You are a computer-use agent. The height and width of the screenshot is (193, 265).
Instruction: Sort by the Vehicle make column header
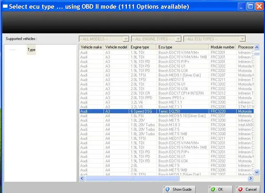[x=91, y=47]
